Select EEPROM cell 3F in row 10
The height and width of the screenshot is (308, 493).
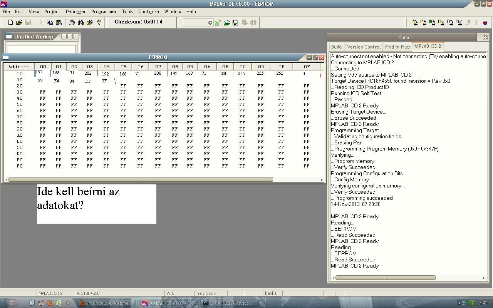click(104, 81)
